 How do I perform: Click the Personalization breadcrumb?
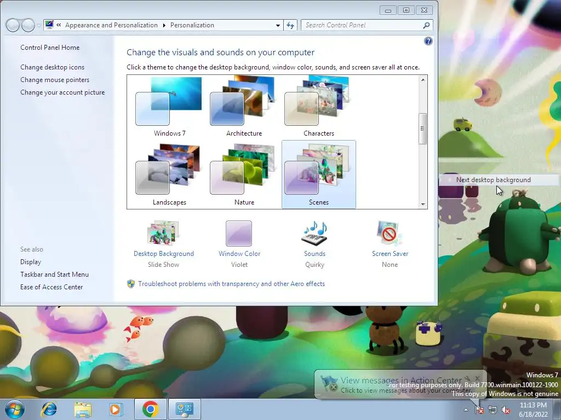tap(192, 25)
